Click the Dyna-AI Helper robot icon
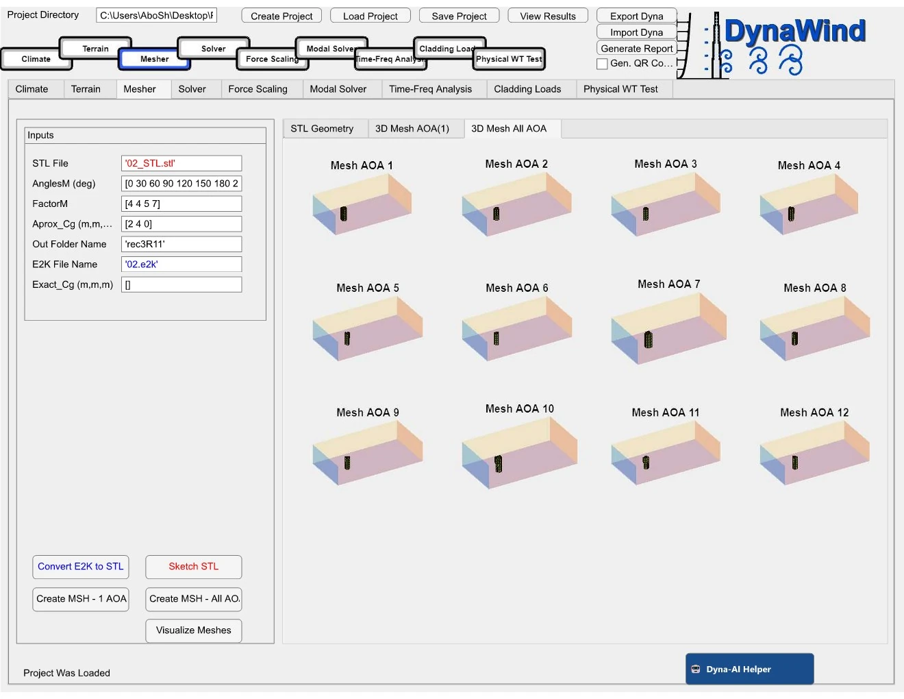The height and width of the screenshot is (699, 904). tap(696, 669)
